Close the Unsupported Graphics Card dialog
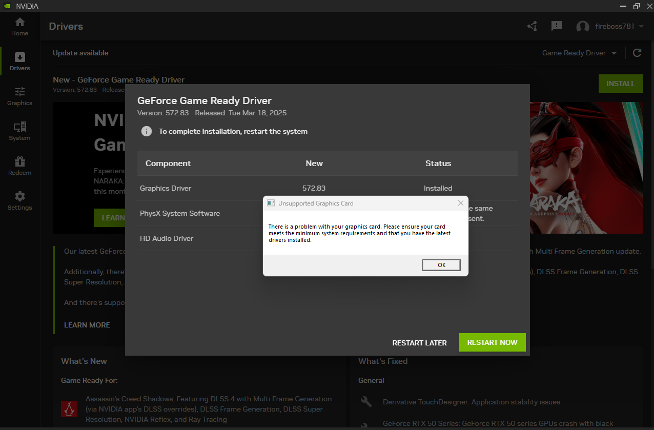The width and height of the screenshot is (654, 430). point(460,203)
